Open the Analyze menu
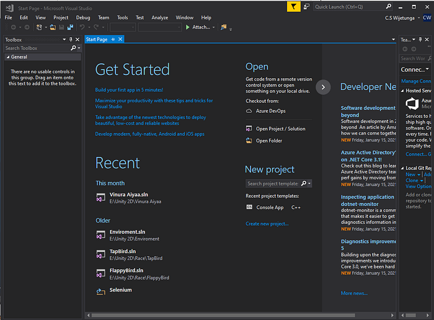Screen dimensions: 434x320 (x=160, y=18)
